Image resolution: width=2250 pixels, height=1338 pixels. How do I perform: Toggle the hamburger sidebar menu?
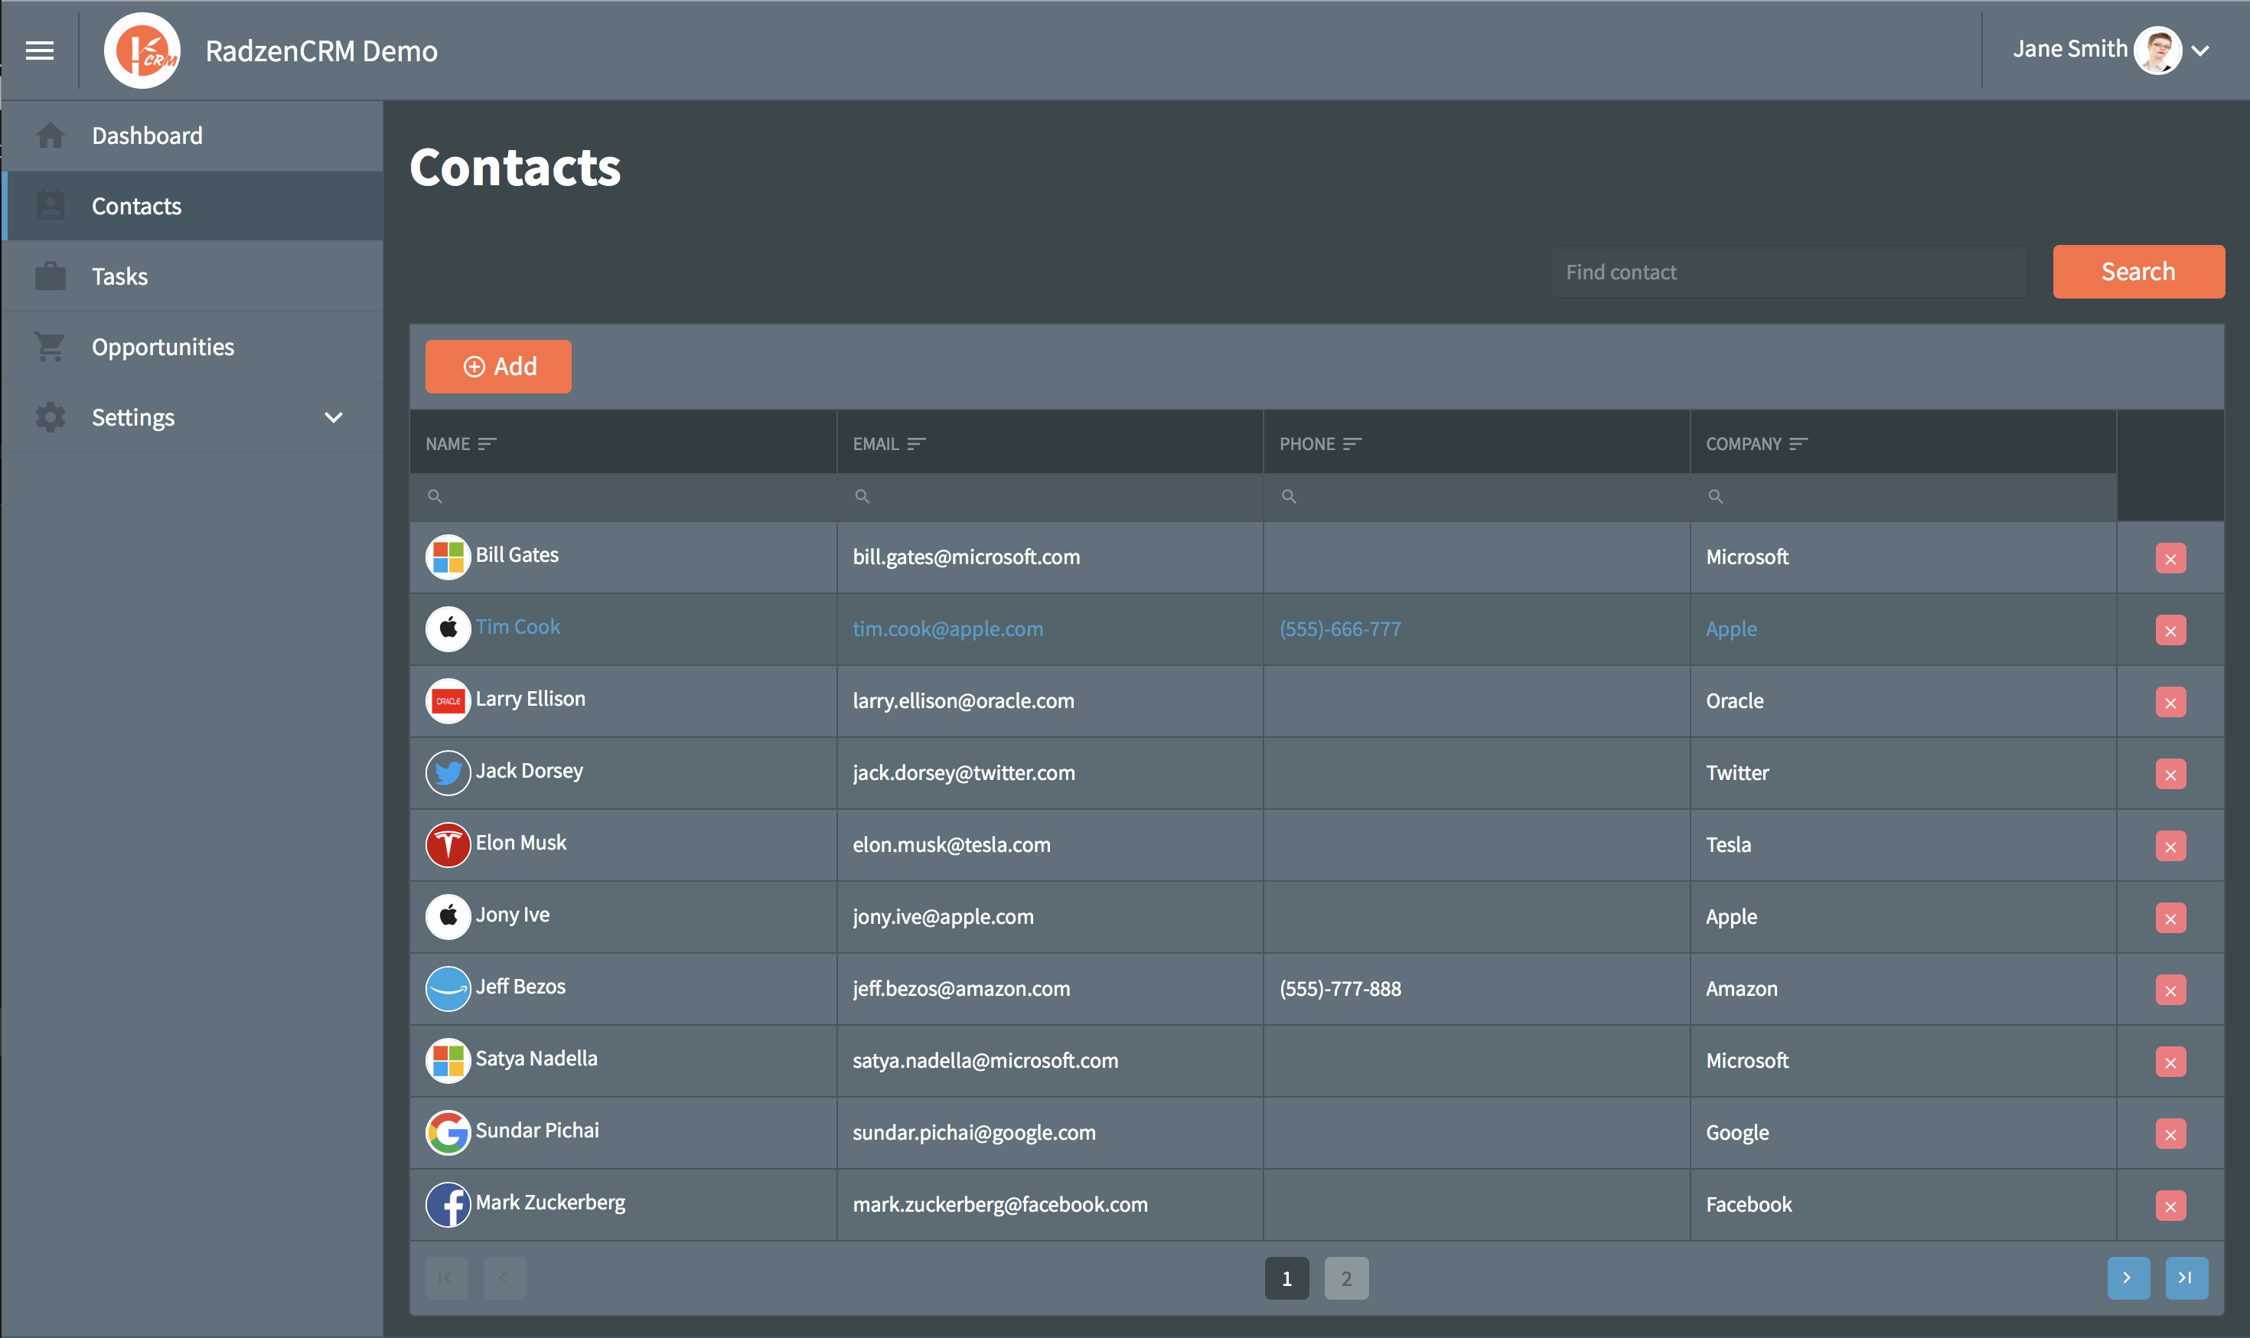pos(40,51)
